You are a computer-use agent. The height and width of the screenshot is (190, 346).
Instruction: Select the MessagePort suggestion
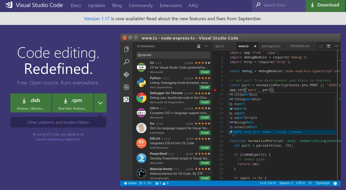[x=282, y=123]
